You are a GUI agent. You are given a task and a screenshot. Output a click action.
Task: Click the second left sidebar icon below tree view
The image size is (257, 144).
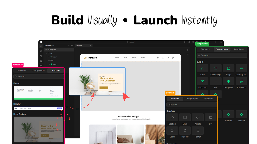(x=41, y=51)
